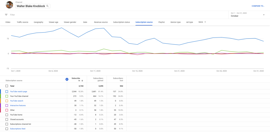Viewport: 270px width, 132px height.
Task: Open the Date tab
Action: tap(85, 22)
